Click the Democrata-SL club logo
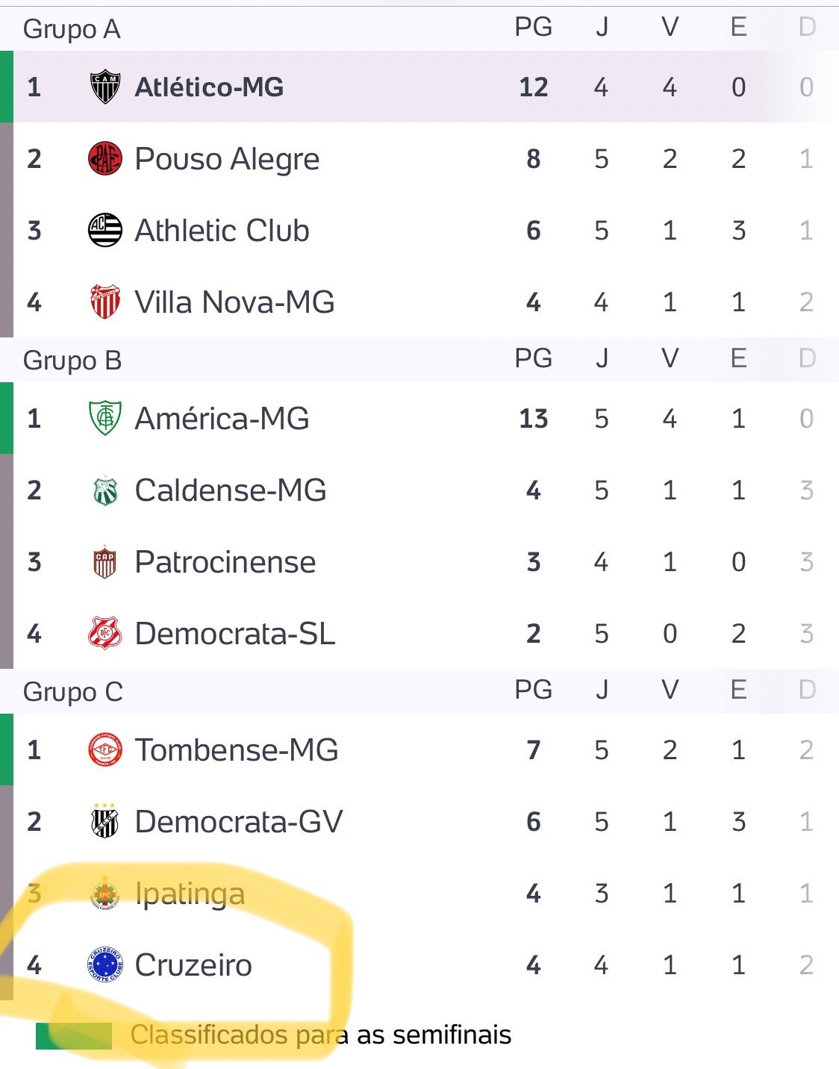This screenshot has height=1069, width=839. (105, 633)
